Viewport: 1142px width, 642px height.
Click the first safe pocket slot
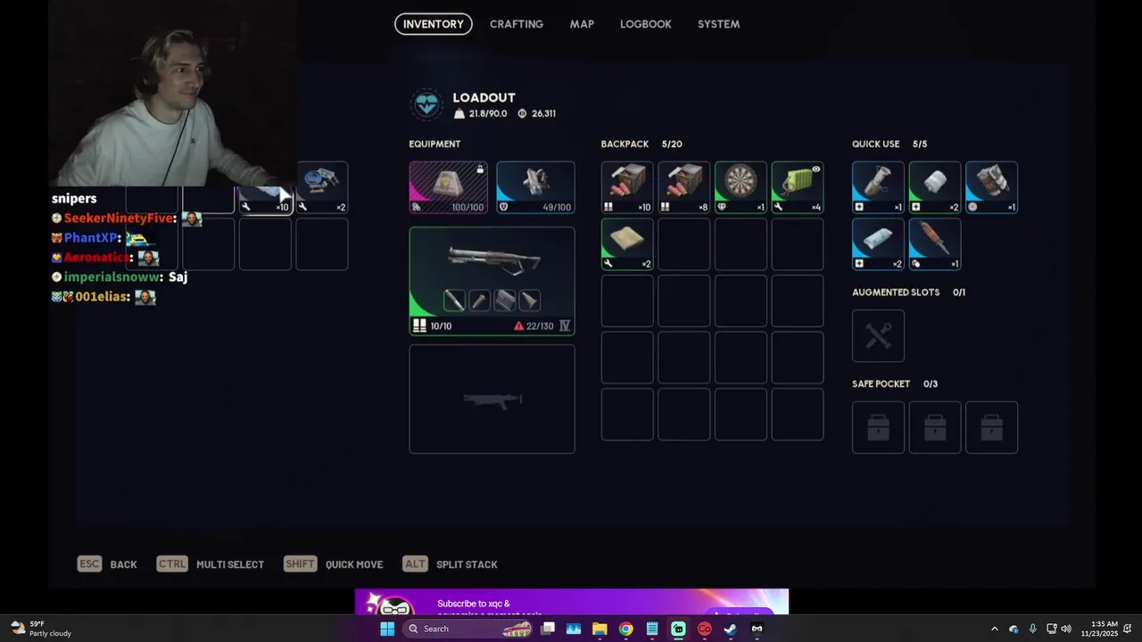878,427
